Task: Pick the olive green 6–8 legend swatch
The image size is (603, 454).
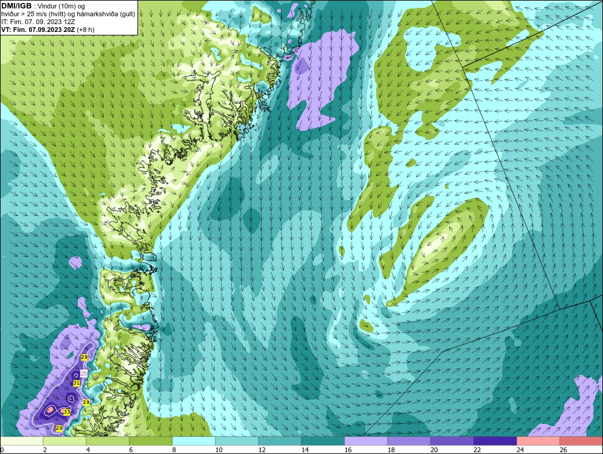Action: coord(151,441)
